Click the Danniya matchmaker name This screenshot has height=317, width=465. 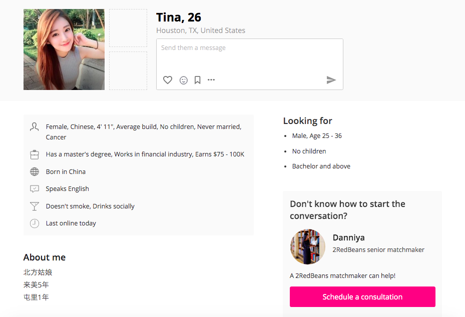[349, 237]
